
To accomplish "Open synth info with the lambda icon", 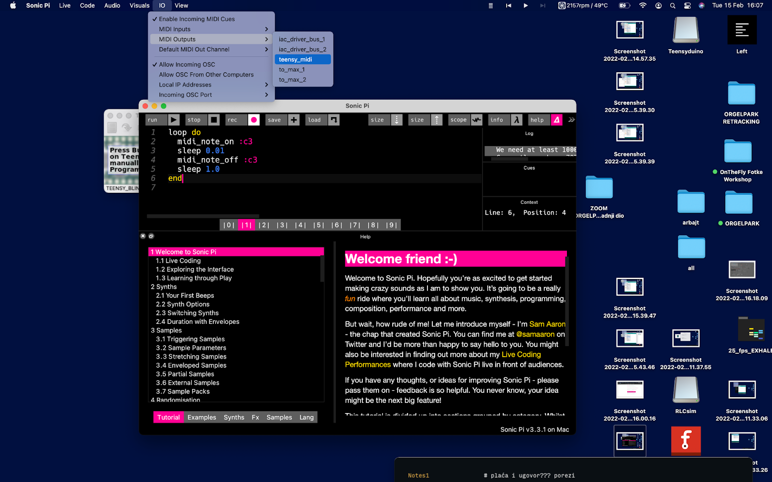I will pos(516,120).
